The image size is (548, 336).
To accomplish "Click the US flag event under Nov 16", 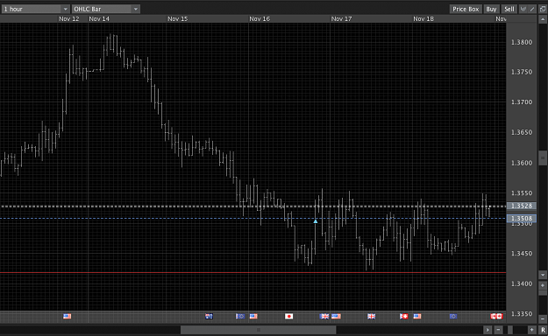I will [253, 316].
